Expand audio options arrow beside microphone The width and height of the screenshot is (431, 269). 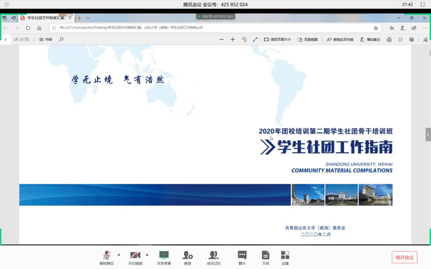click(119, 254)
